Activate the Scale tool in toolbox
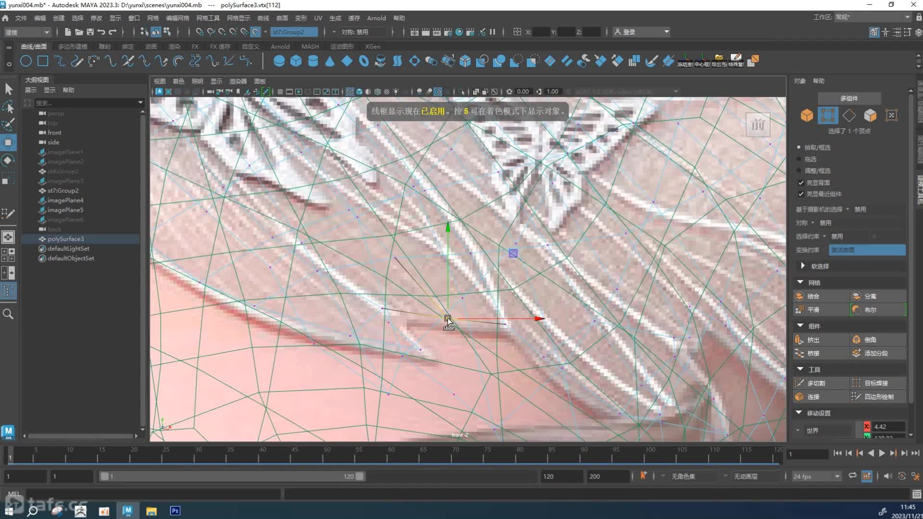Viewport: 923px width, 519px height. pyautogui.click(x=8, y=178)
